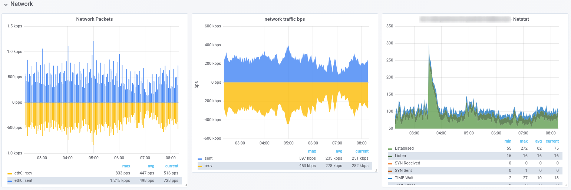Collapse the Network row chevron
The height and width of the screenshot is (190, 571).
[6, 4]
